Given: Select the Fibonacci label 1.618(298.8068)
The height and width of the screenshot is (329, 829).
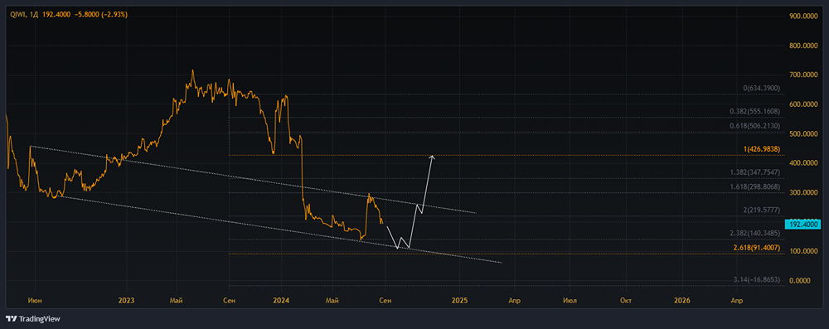Looking at the screenshot, I should click(755, 186).
